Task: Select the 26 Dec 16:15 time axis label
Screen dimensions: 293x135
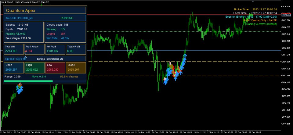Action: tap(172, 132)
